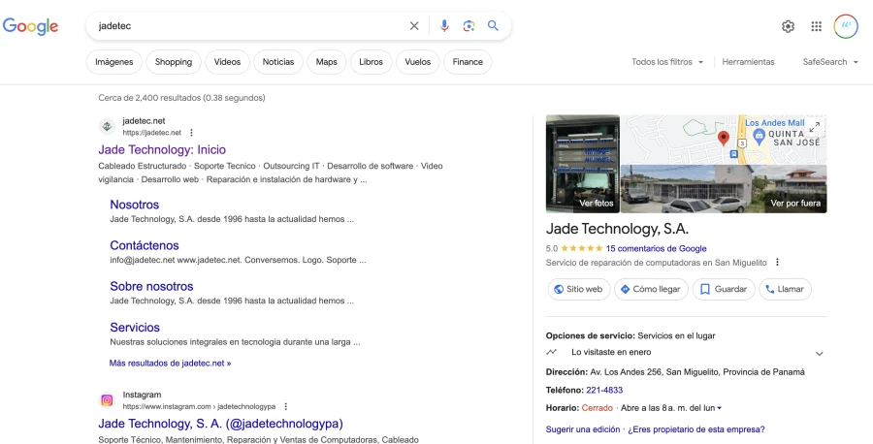Click the 'Jade Technology, S.A.' panel heading

coord(617,229)
